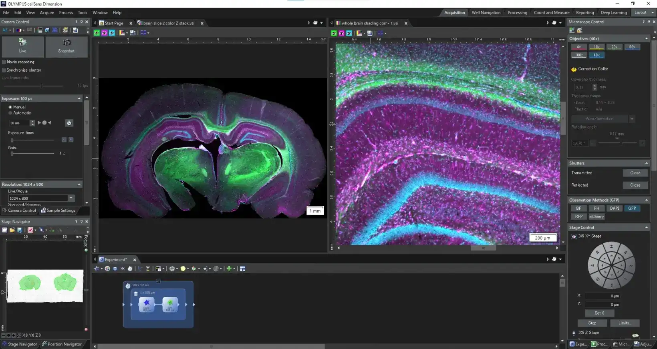The height and width of the screenshot is (349, 657).
Task: Click the Correction Collar icon
Action: pyautogui.click(x=574, y=69)
